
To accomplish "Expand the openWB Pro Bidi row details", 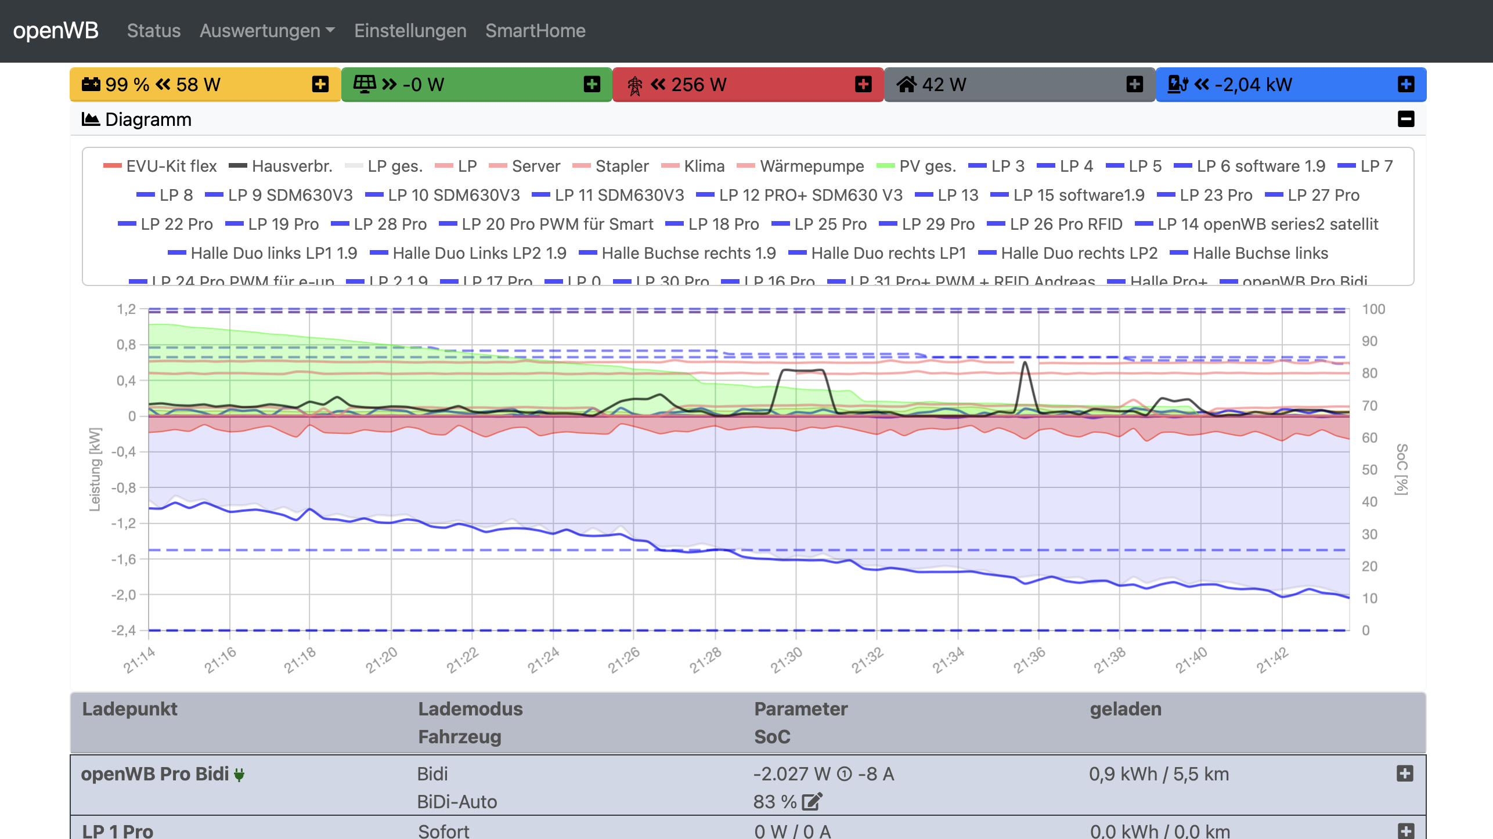I will [x=1405, y=773].
